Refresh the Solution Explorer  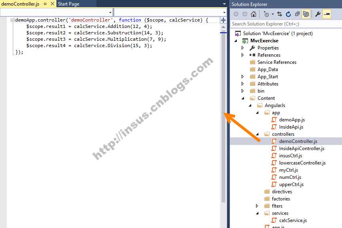coord(288,14)
